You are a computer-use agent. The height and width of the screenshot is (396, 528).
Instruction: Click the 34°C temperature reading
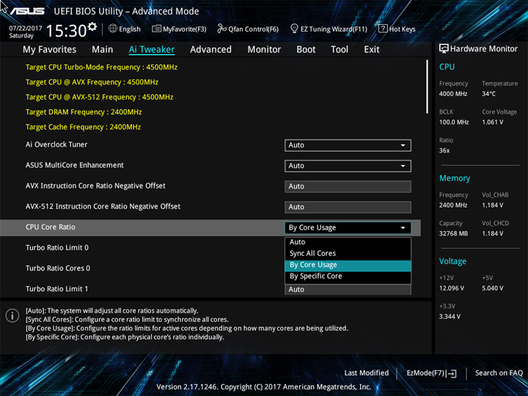tap(488, 94)
